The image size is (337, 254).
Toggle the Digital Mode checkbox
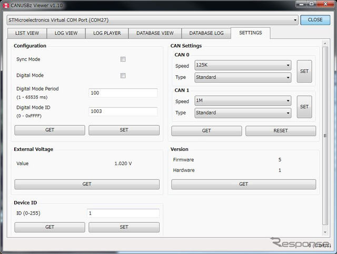pos(123,76)
